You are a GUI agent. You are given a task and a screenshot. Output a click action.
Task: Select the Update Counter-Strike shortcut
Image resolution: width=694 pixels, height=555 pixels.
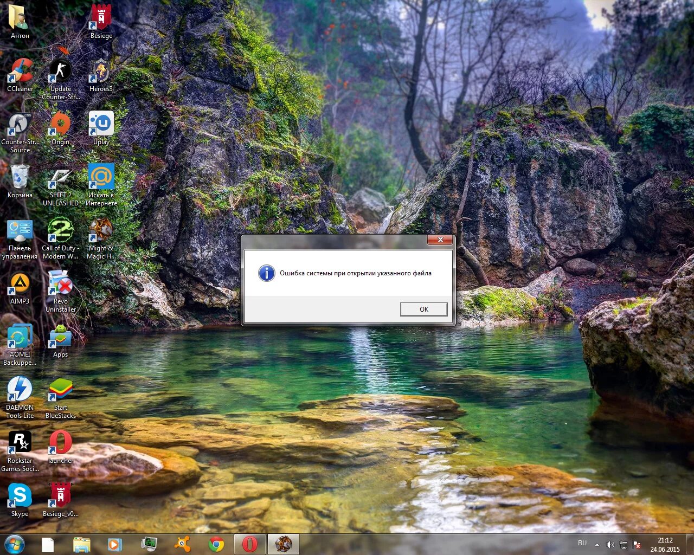click(x=61, y=79)
